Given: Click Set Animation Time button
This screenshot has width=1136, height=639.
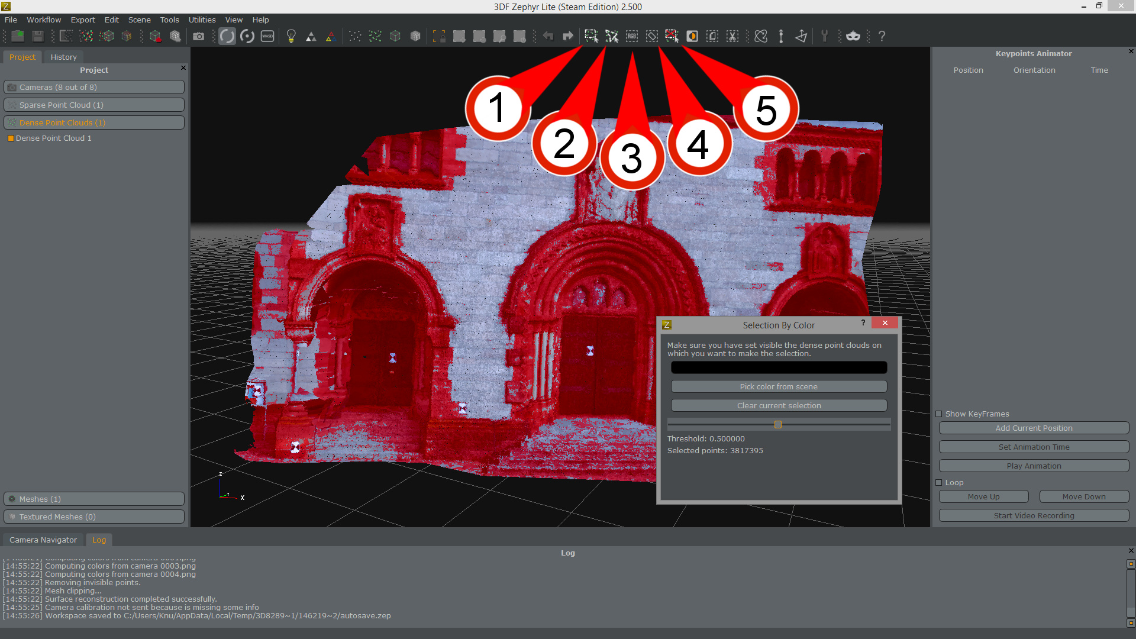Looking at the screenshot, I should tap(1034, 447).
